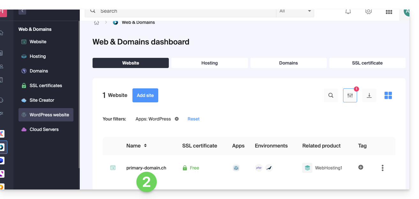Open the filters icon with badge
Image resolution: width=419 pixels, height=199 pixels.
(350, 95)
